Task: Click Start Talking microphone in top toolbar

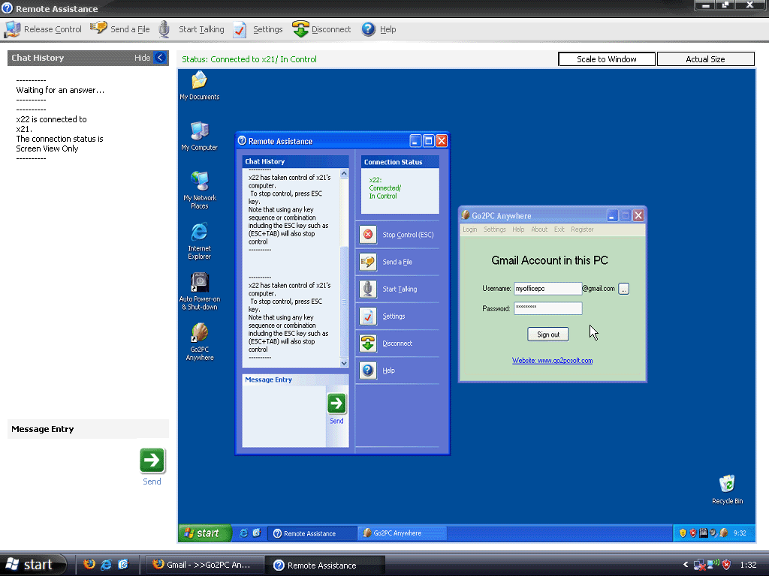Action: pos(191,29)
